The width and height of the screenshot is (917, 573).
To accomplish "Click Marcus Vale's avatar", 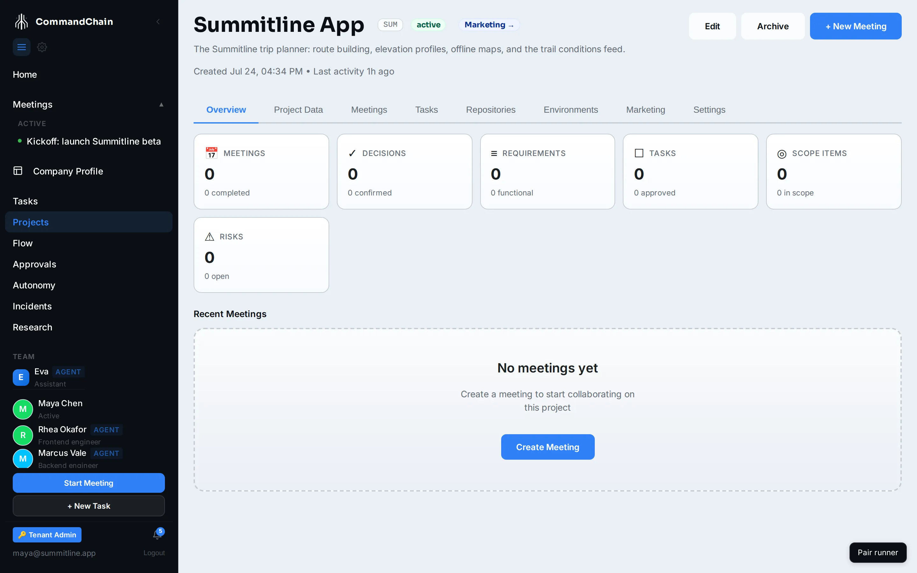I will point(23,458).
